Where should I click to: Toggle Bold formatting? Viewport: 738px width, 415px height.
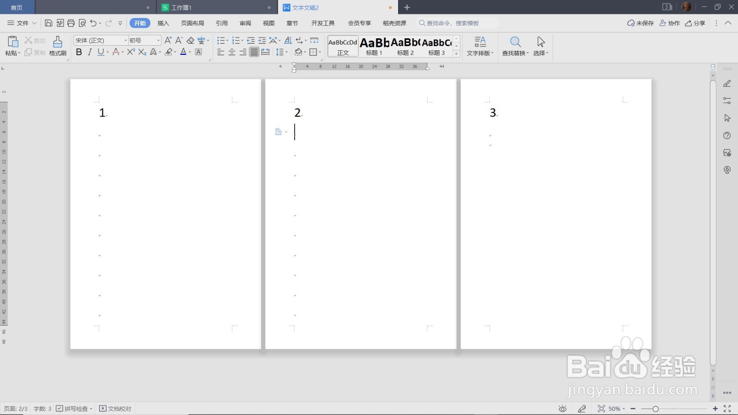(79, 52)
